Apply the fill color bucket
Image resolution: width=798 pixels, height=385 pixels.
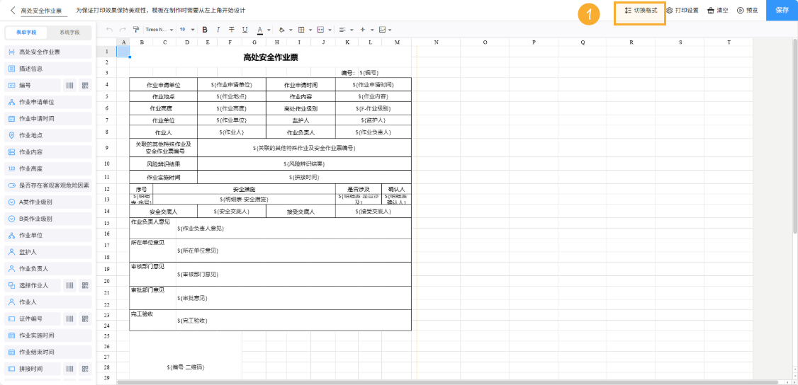(x=282, y=30)
